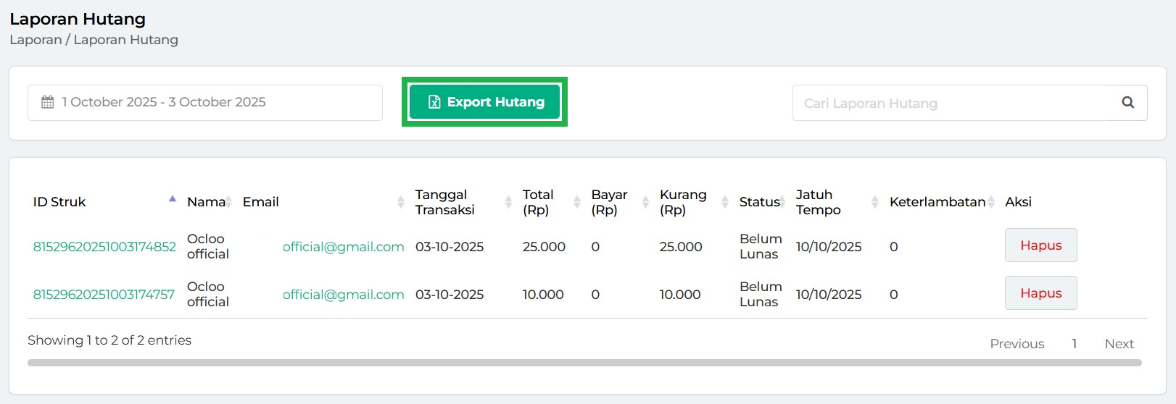The image size is (1176, 404).
Task: Sort by Jatuh Tempo column arrows
Action: pos(875,202)
